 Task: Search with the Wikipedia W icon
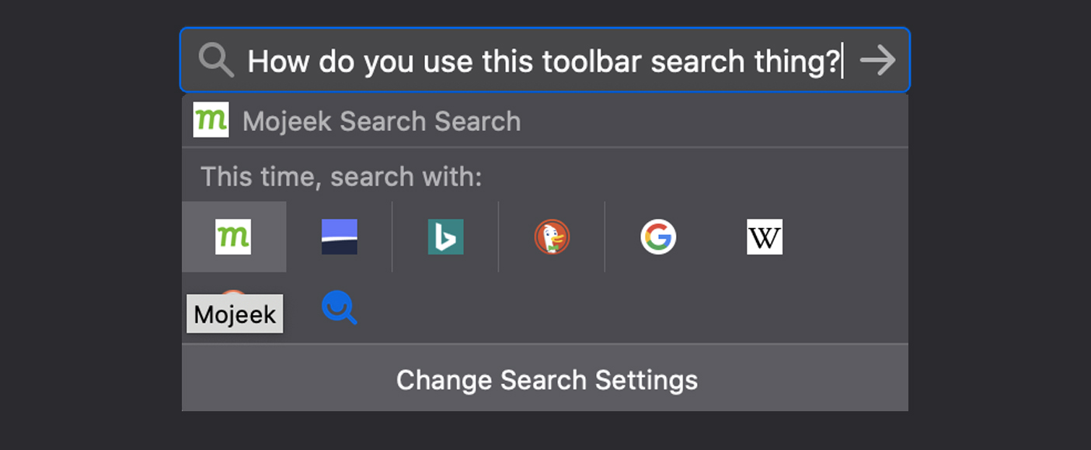tap(765, 237)
